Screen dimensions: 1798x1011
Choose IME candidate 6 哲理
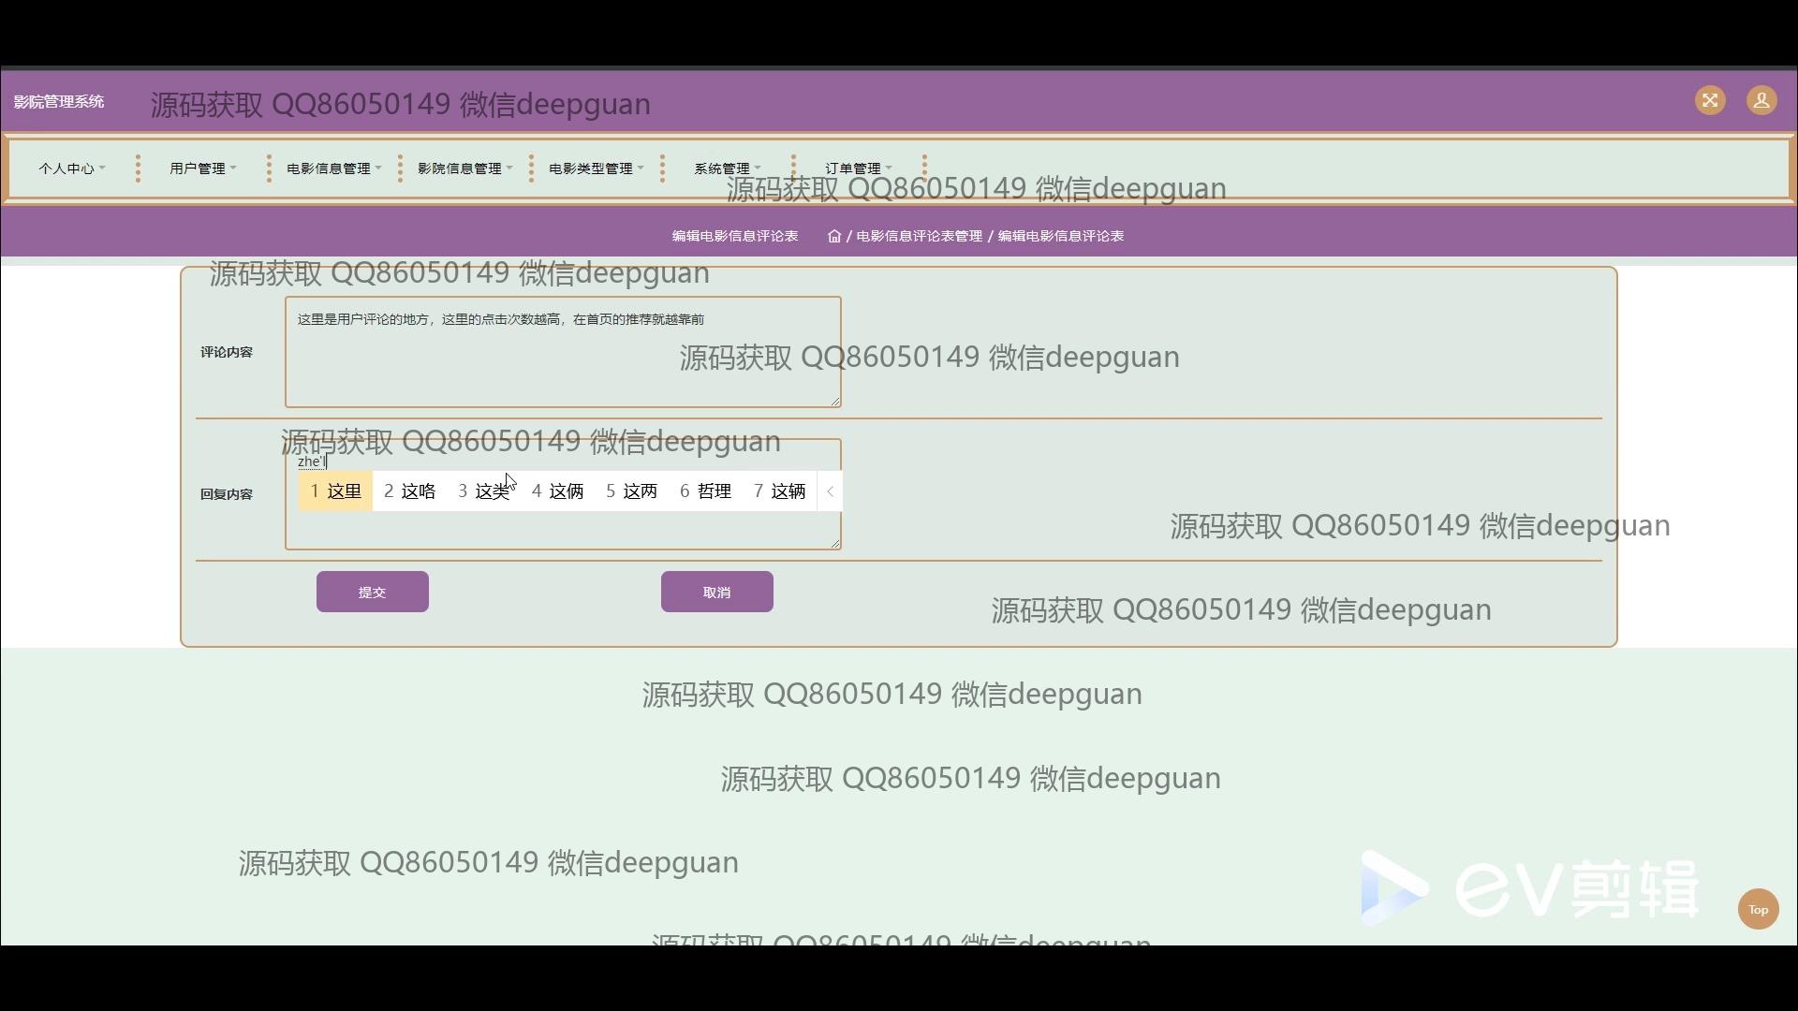point(705,491)
